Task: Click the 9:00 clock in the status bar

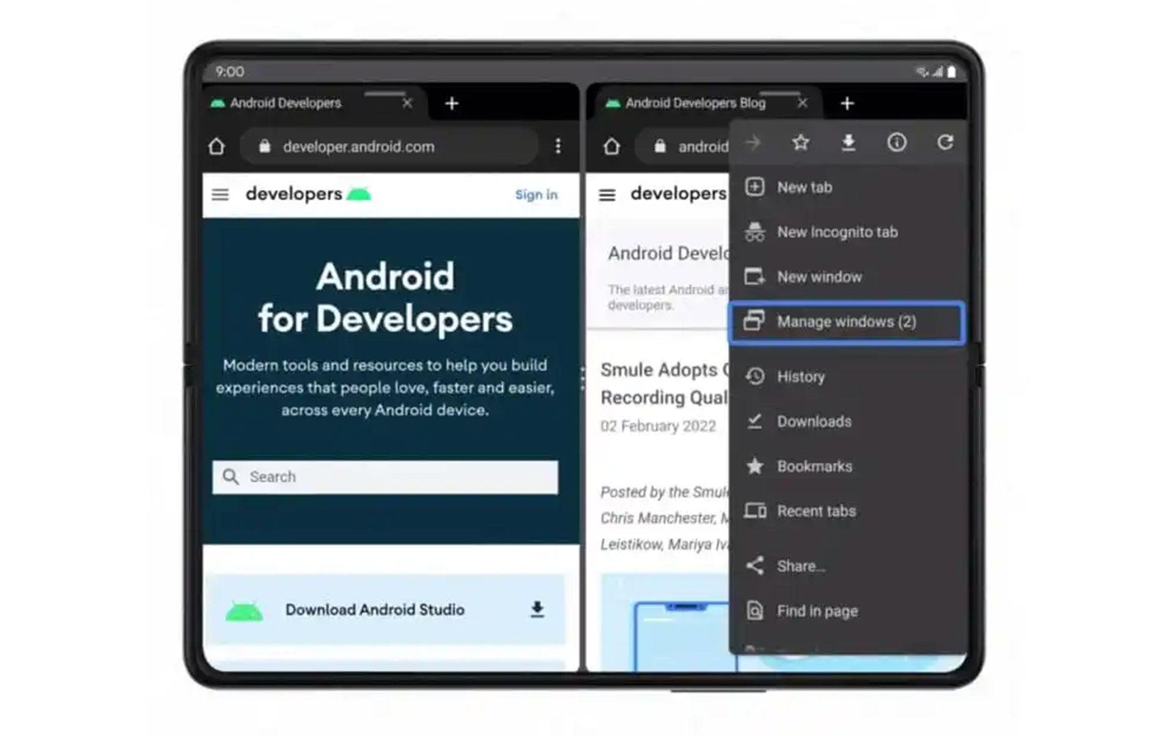Action: (229, 72)
